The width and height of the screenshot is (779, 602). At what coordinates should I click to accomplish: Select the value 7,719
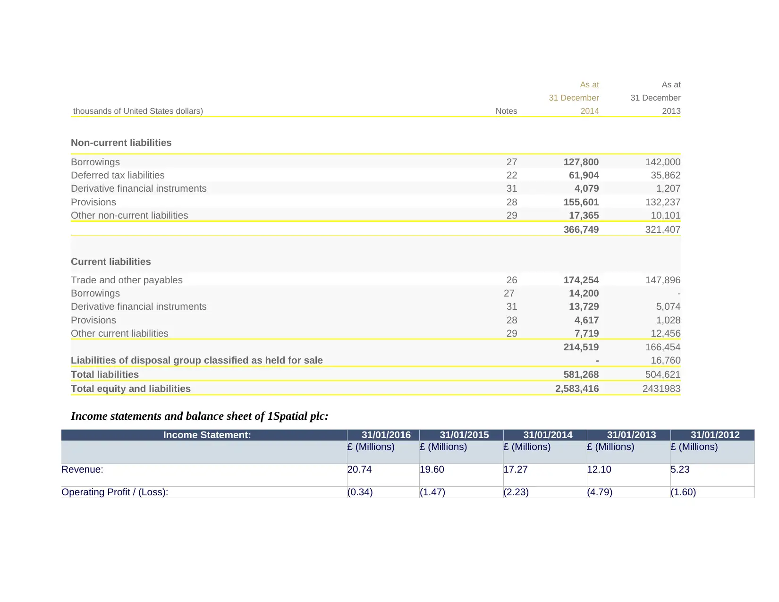[x=586, y=333]
